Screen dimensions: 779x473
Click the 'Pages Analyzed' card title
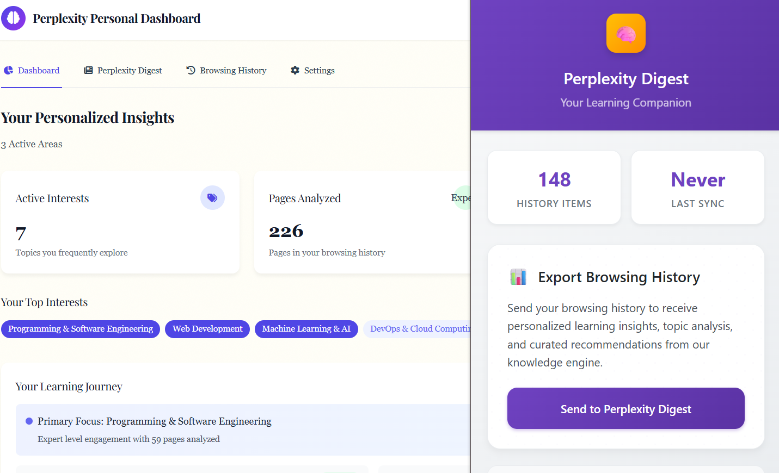coord(305,198)
